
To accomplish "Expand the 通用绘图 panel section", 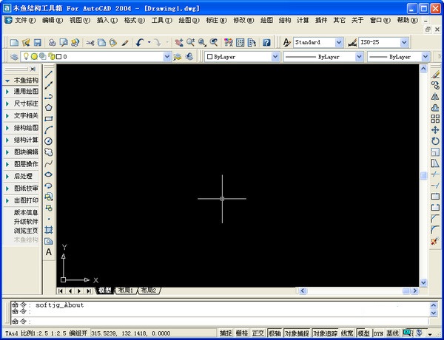I will (x=26, y=92).
